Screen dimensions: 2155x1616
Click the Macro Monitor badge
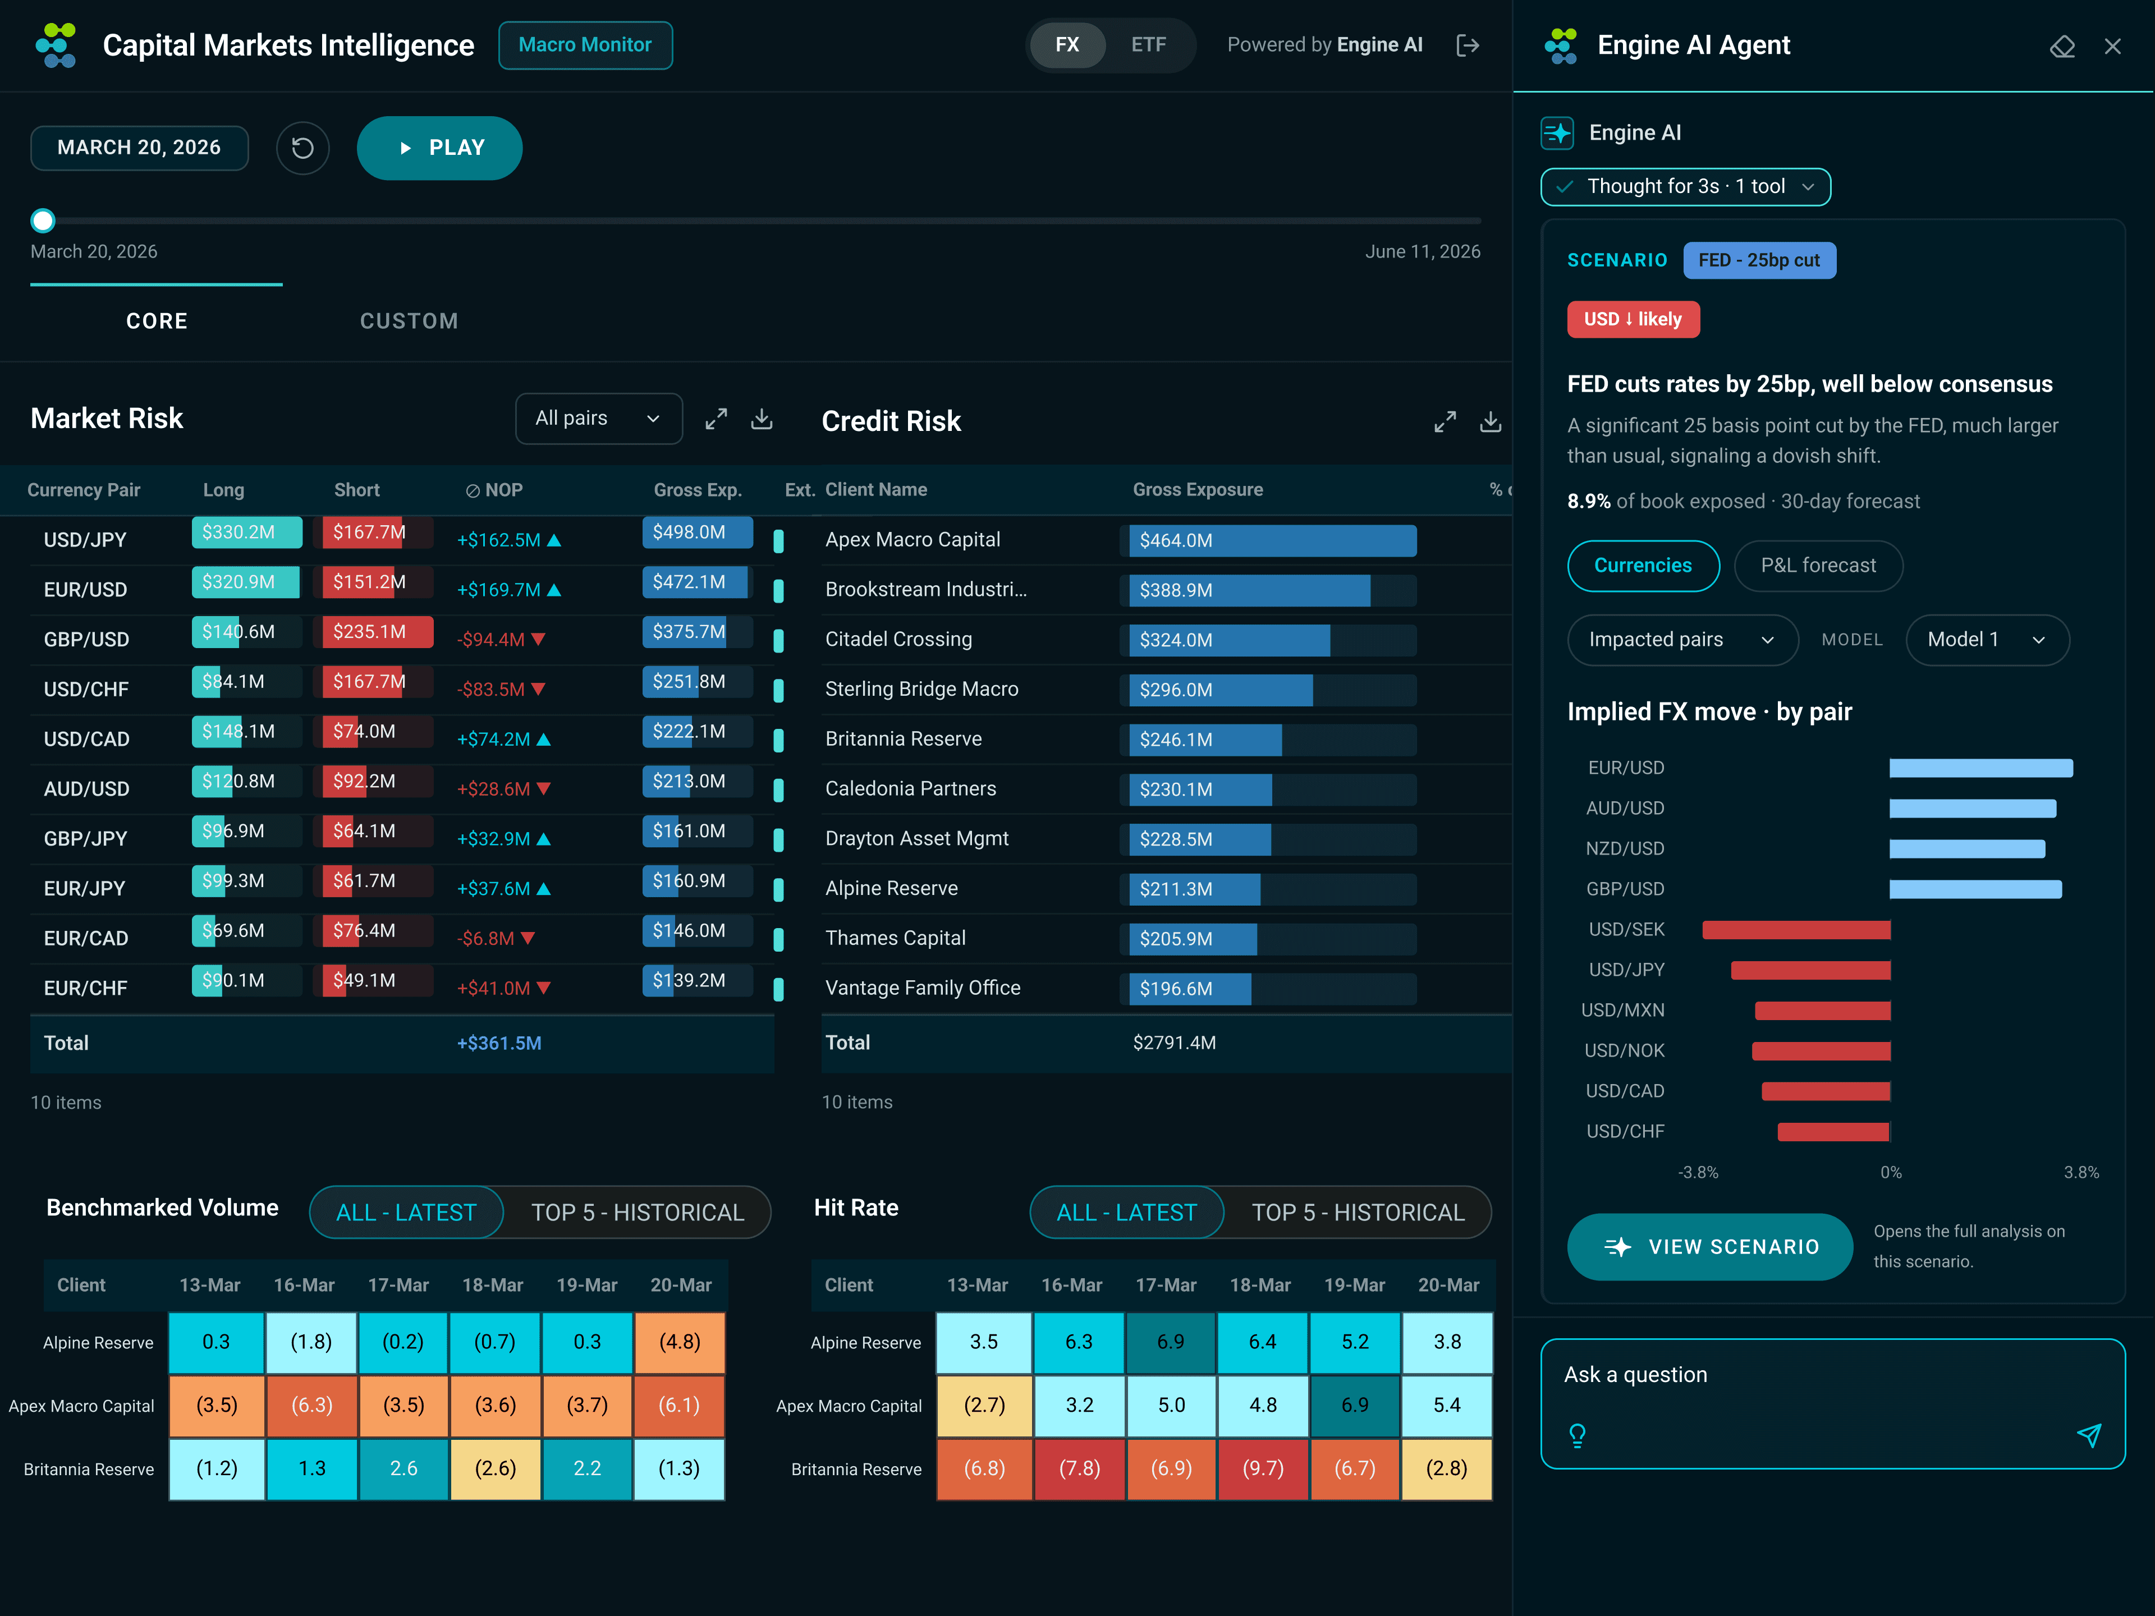(x=585, y=45)
